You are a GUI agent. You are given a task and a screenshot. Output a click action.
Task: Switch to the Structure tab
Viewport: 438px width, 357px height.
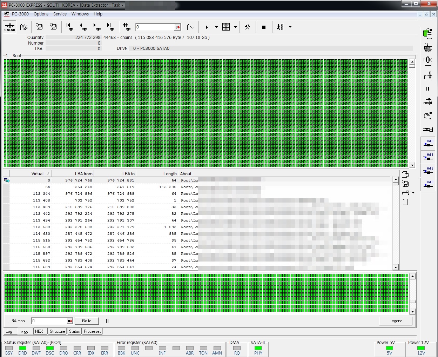[x=57, y=331]
